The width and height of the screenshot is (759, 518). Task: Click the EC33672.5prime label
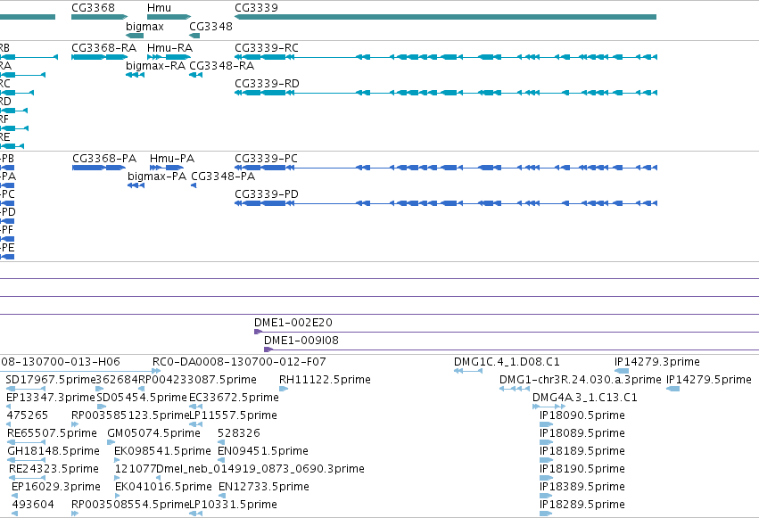[x=234, y=398]
